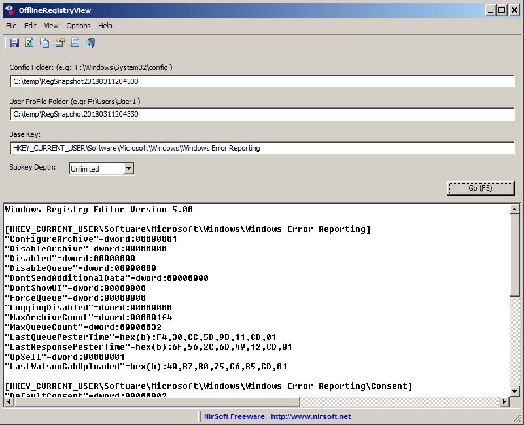Open the Edit menu

coord(30,26)
